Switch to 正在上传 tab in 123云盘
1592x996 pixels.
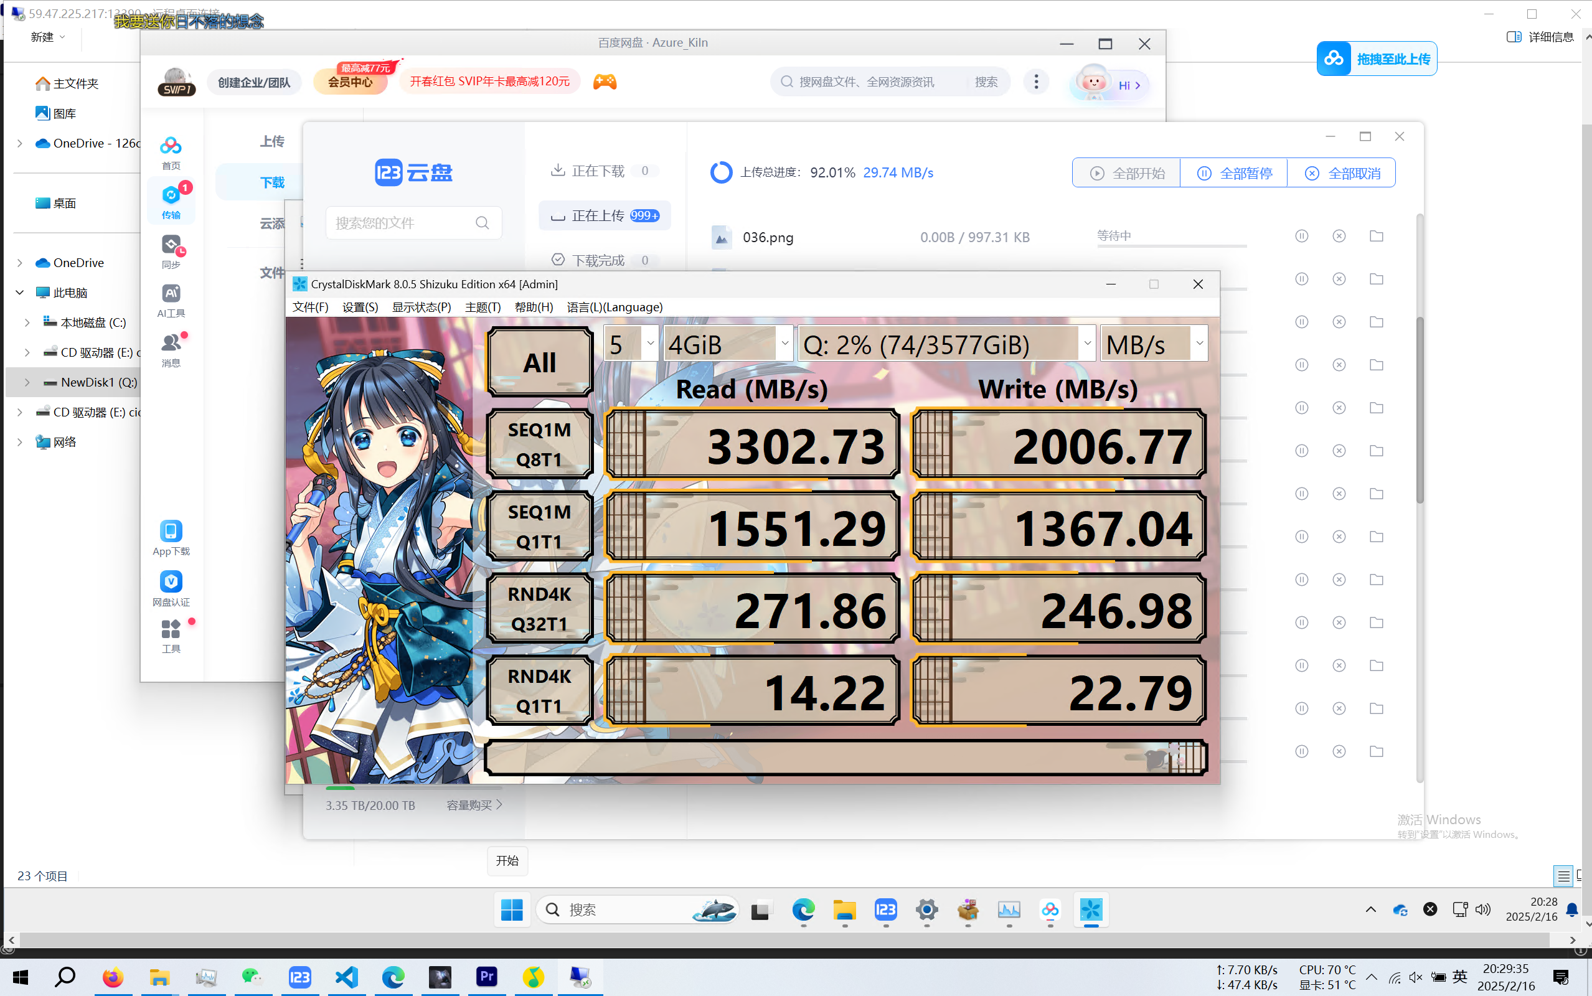pos(605,215)
